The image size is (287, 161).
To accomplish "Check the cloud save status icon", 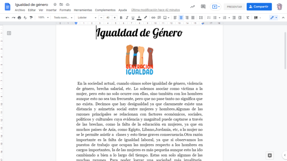I will (68, 4).
